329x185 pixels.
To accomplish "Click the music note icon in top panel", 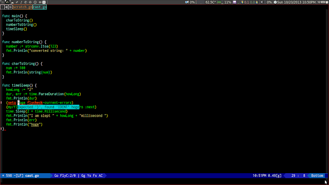I will pyautogui.click(x=21, y=2).
